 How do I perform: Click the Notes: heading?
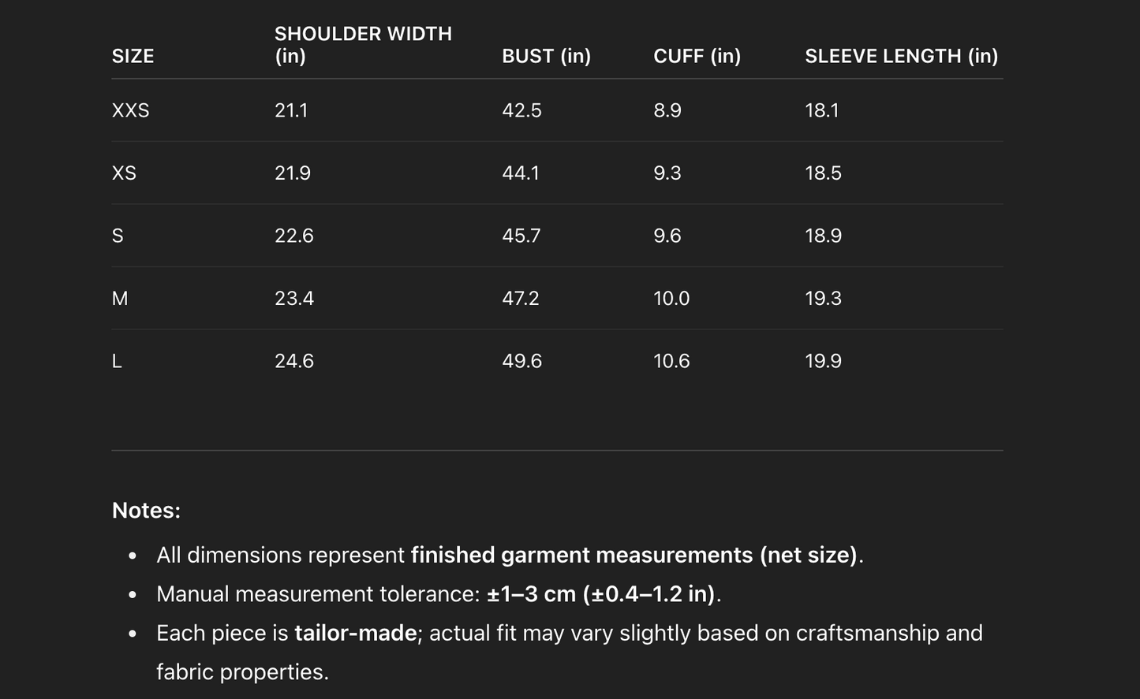point(146,511)
